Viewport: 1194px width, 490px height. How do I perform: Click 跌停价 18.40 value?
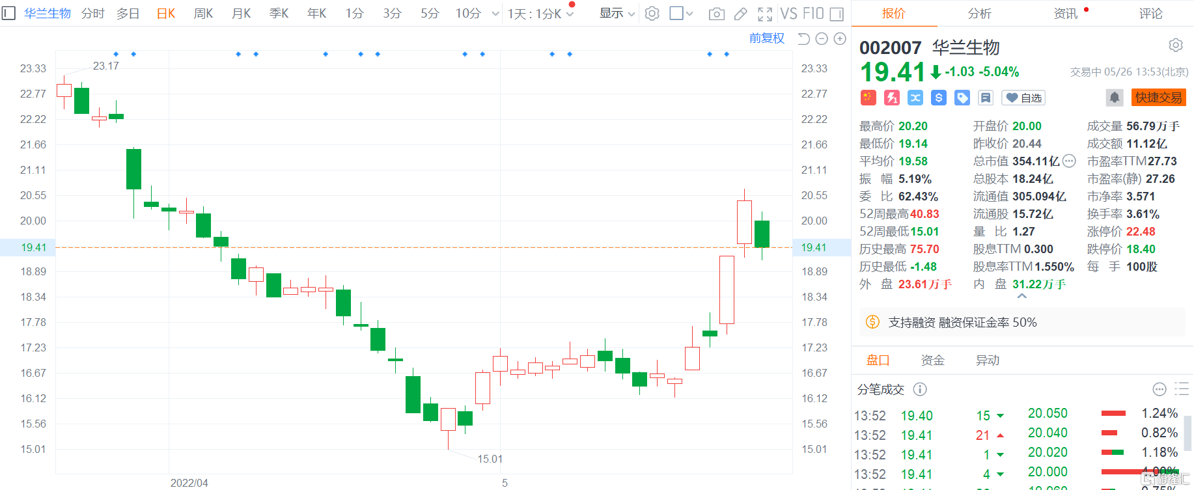tap(1141, 249)
